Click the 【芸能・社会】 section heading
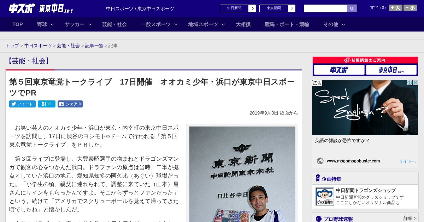 click(x=29, y=61)
